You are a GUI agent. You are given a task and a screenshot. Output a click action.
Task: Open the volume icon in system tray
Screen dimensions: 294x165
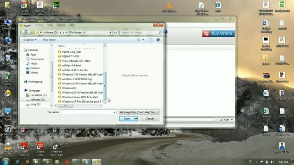tap(272, 162)
